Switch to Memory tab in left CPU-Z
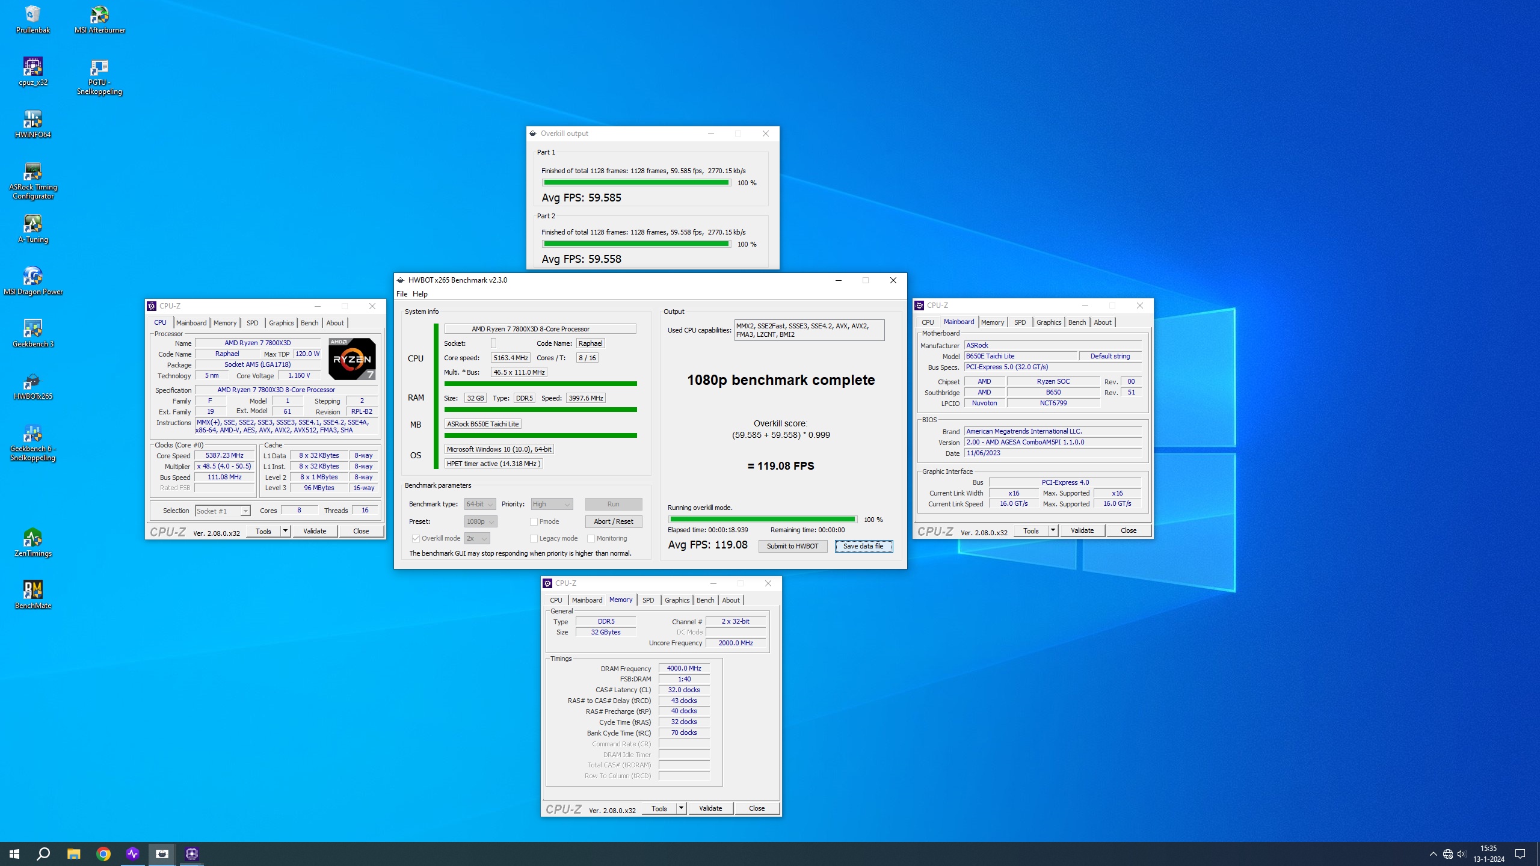 click(x=225, y=323)
